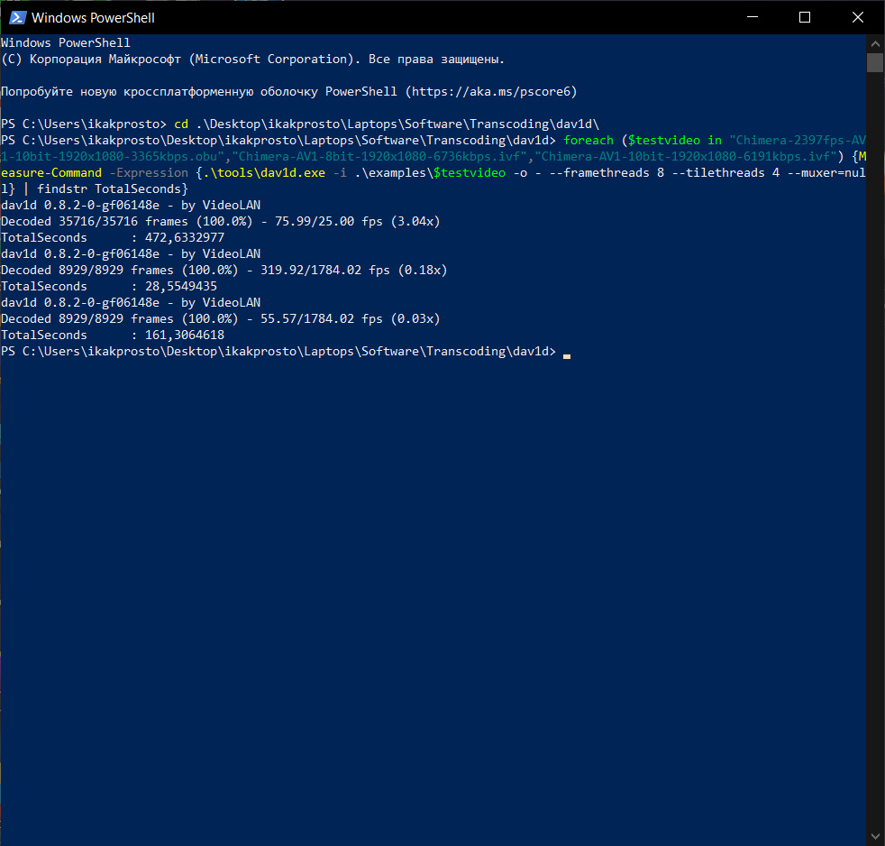Click 'Decoded 35716/35716 frames' output line
The image size is (885, 846).
220,221
